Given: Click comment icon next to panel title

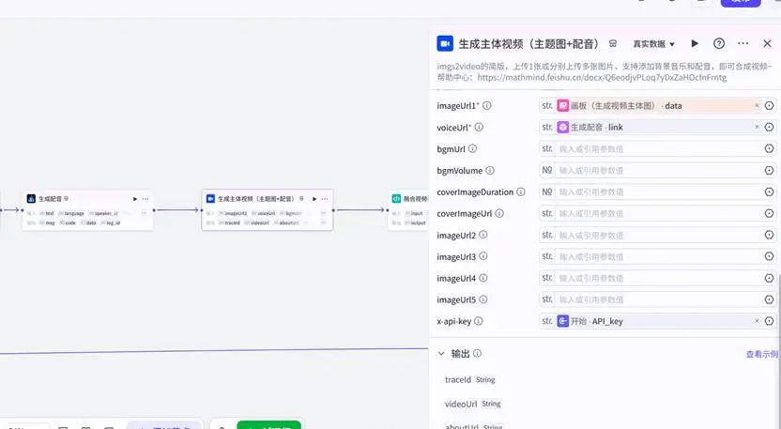Looking at the screenshot, I should [613, 44].
